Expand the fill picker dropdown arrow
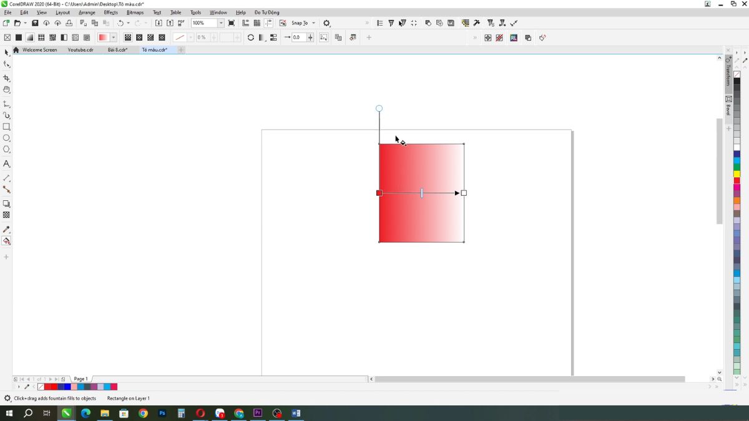This screenshot has height=421, width=749. [x=114, y=37]
